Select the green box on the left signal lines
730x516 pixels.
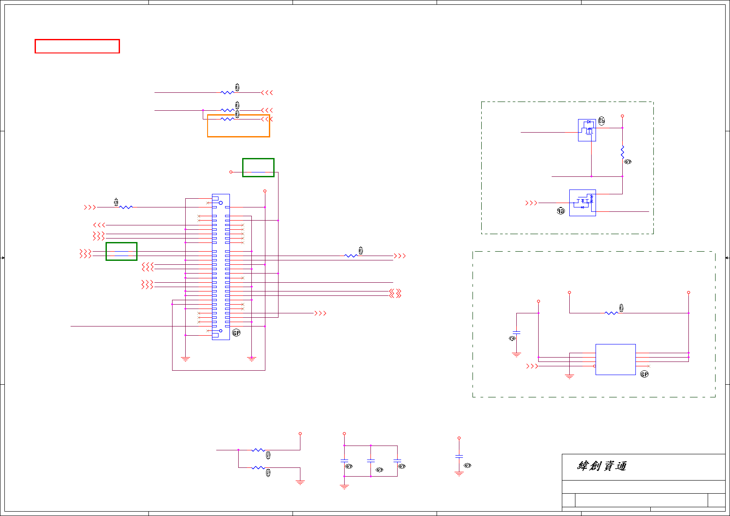pos(121,251)
